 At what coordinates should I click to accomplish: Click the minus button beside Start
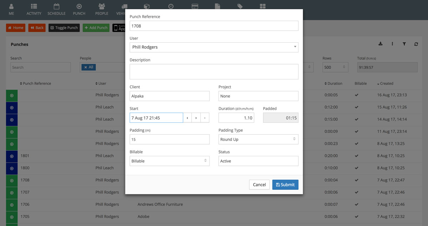[205, 118]
